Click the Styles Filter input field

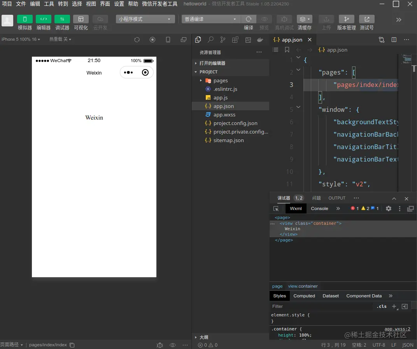(x=321, y=306)
